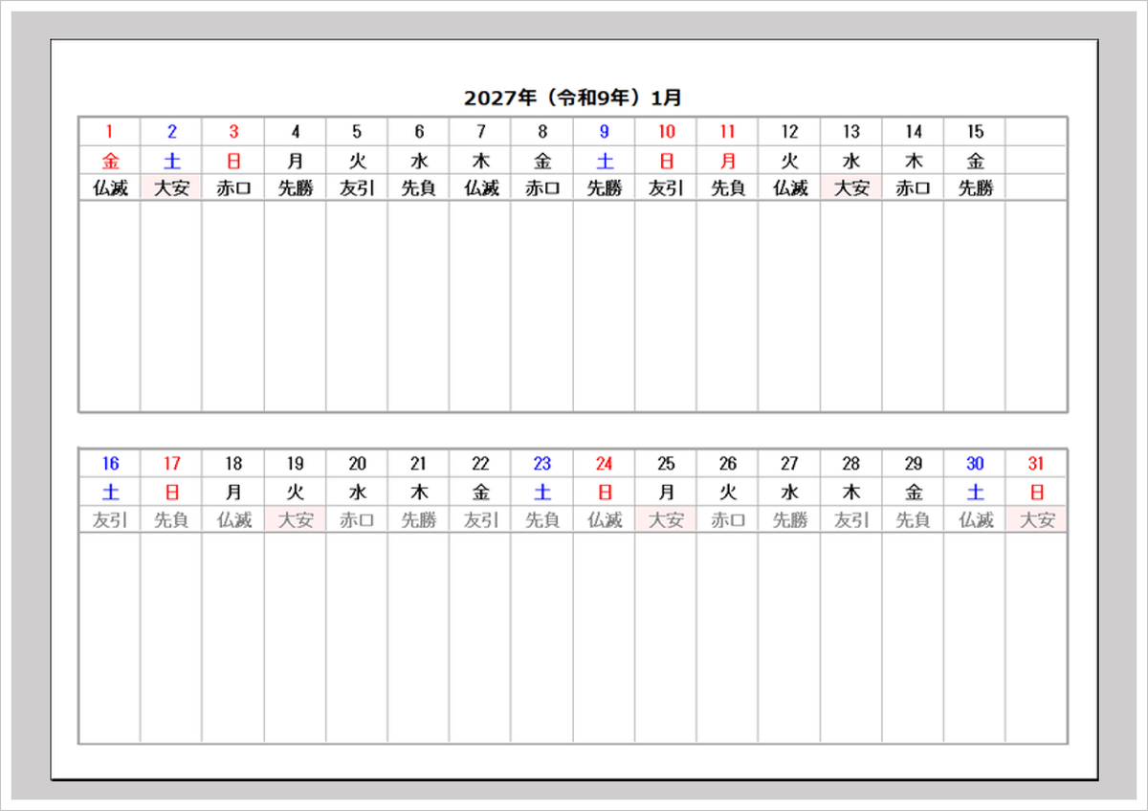Select the blue date number 9
The image size is (1148, 811).
coord(604,132)
